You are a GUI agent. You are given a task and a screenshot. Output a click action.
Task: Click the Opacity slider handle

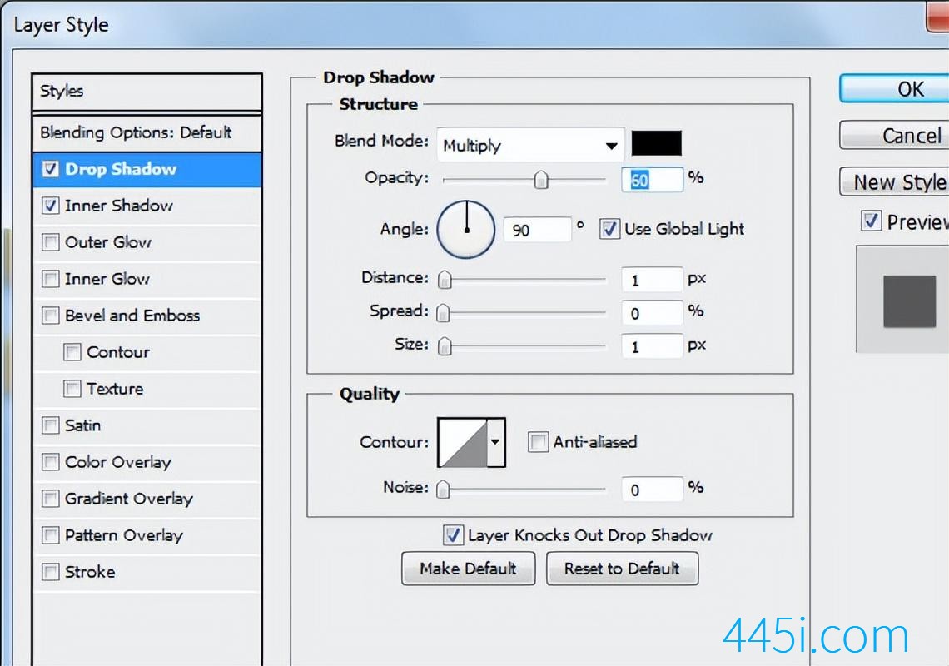click(x=541, y=180)
